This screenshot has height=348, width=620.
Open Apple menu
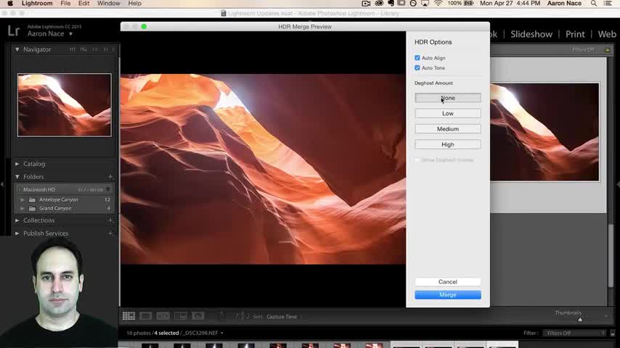click(x=10, y=4)
